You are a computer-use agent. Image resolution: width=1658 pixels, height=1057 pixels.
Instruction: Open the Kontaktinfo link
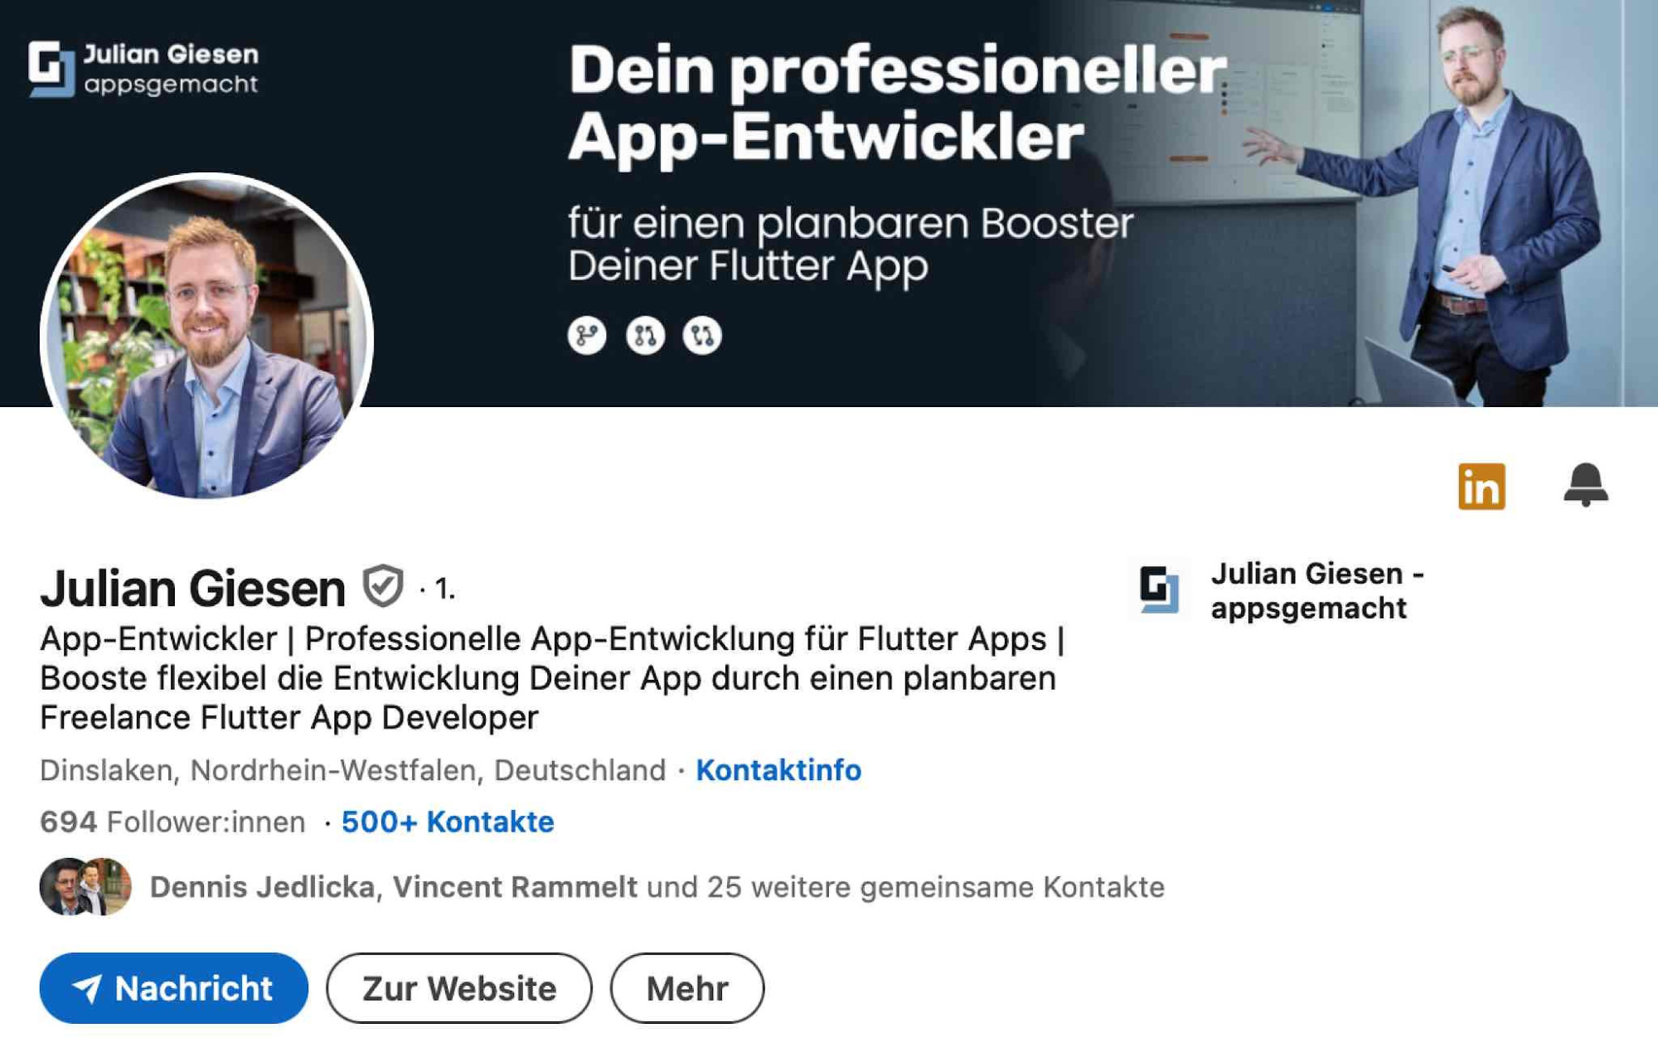click(x=778, y=770)
